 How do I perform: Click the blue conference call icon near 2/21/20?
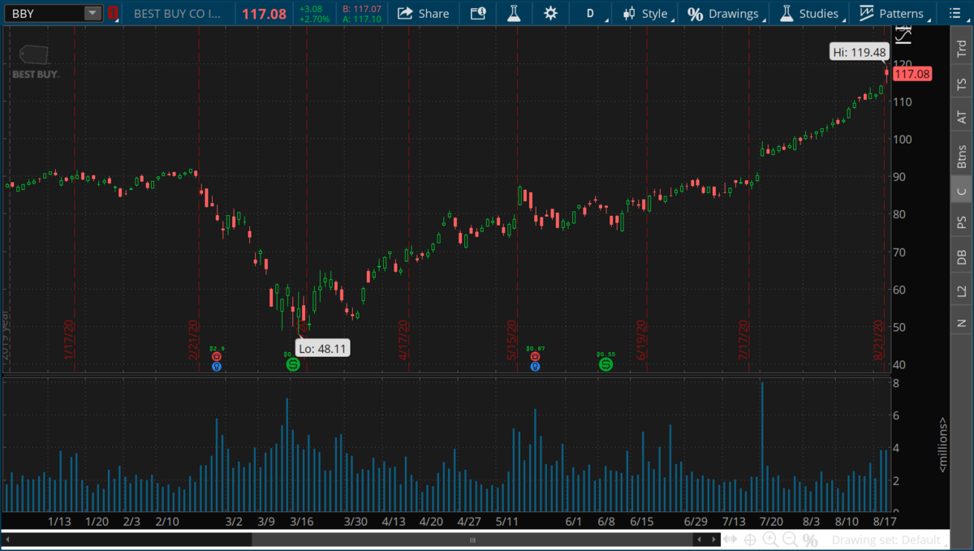click(216, 367)
